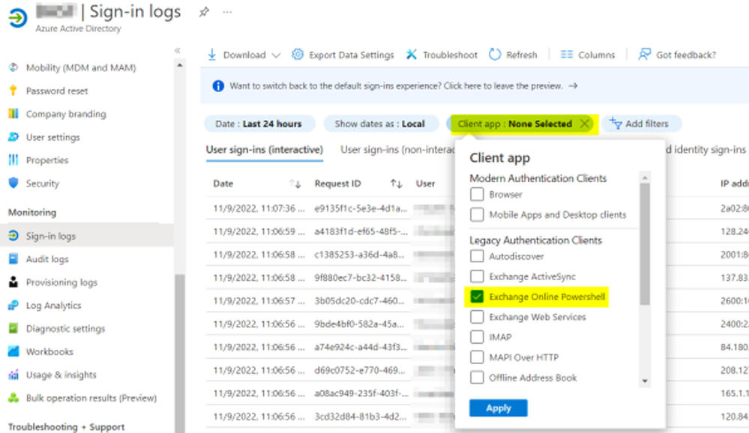Screen dimensions: 749x433
Task: Click the Log Analytics icon
Action: [13, 305]
